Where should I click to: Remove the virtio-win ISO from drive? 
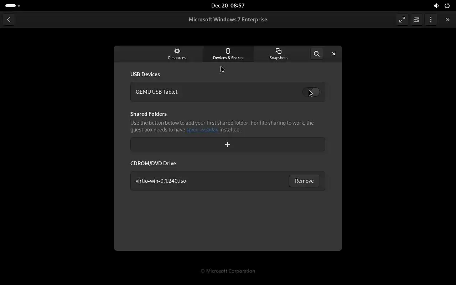(304, 181)
